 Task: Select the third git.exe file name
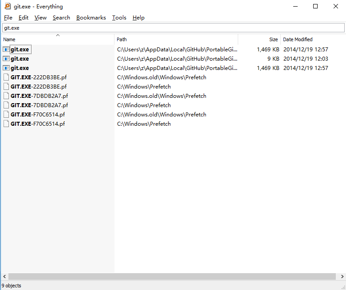click(20, 68)
